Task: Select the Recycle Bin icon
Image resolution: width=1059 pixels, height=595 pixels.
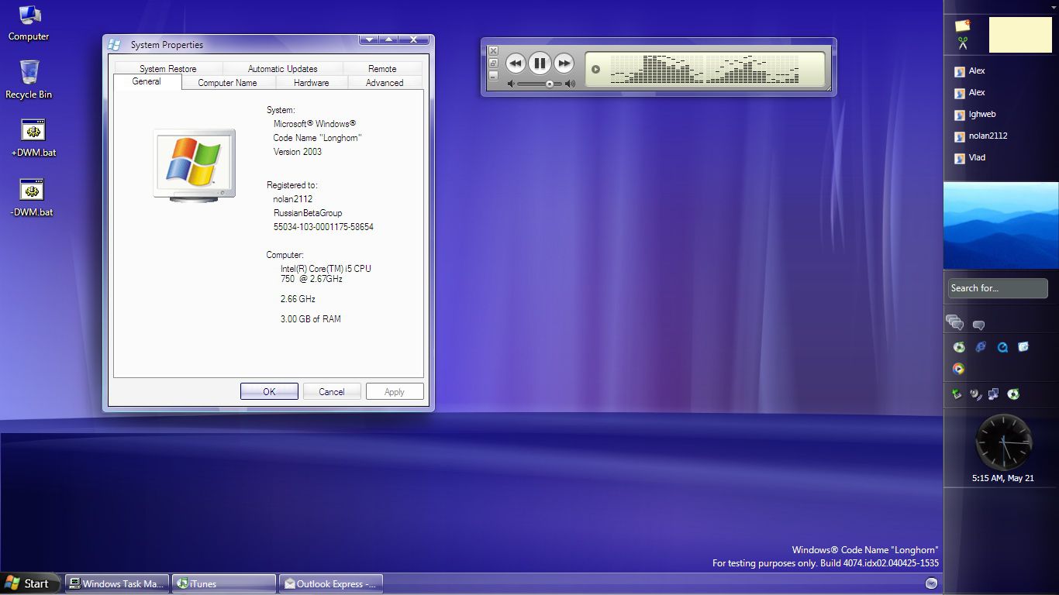Action: pyautogui.click(x=29, y=80)
